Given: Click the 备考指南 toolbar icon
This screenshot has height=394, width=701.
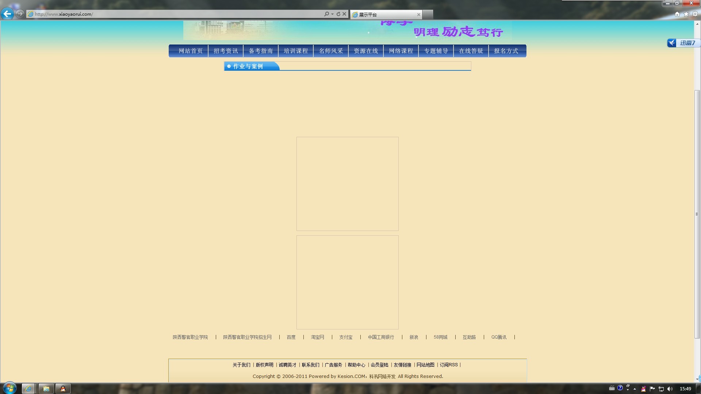Looking at the screenshot, I should click(x=260, y=50).
